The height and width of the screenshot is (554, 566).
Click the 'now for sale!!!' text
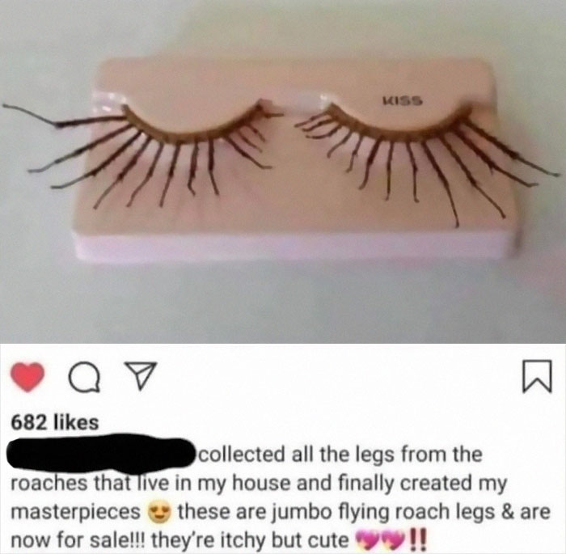pyautogui.click(x=78, y=540)
